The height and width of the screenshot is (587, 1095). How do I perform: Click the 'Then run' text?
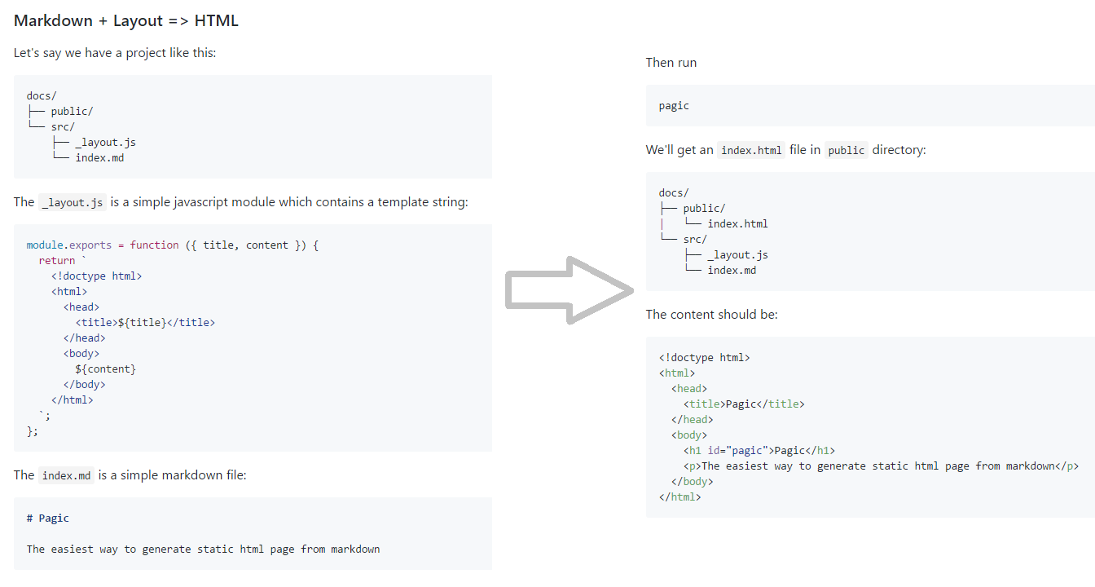coord(671,63)
